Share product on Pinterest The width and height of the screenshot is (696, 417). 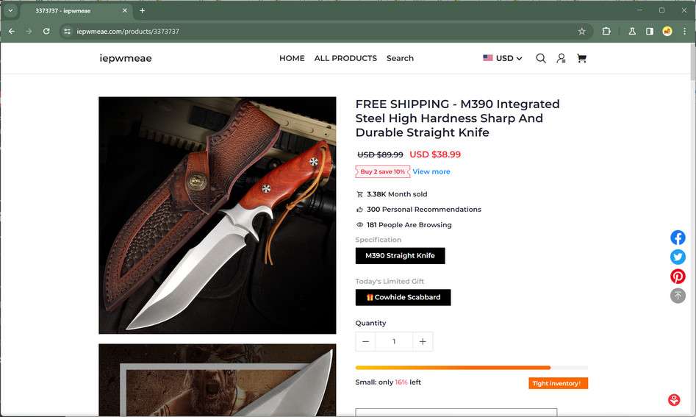[x=678, y=277]
